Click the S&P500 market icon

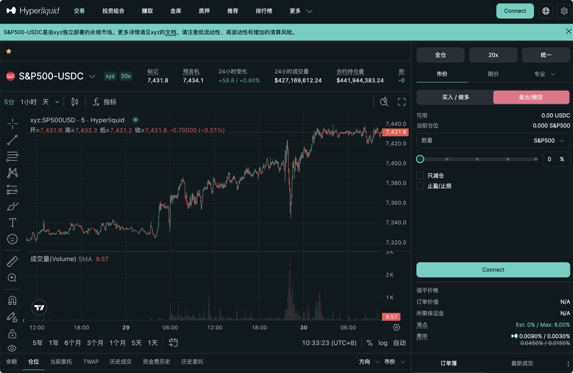(x=10, y=76)
